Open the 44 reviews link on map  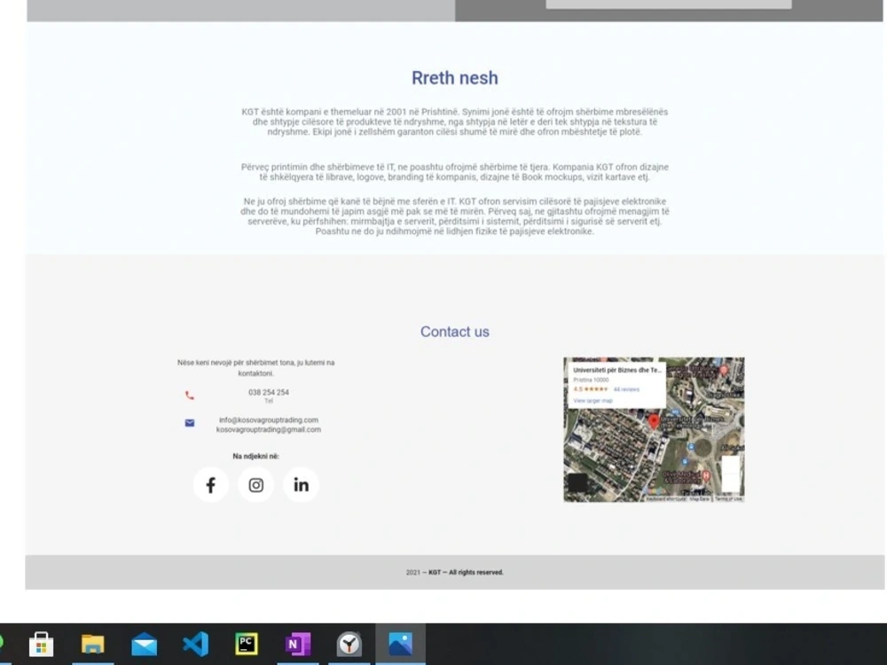(x=626, y=389)
